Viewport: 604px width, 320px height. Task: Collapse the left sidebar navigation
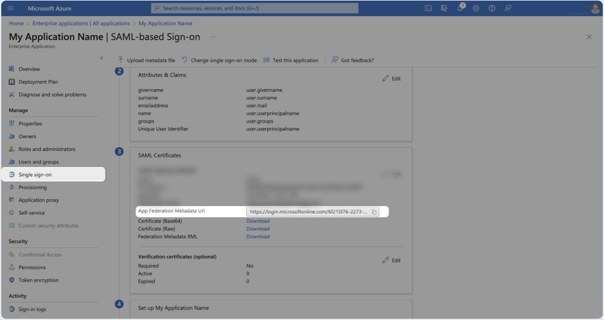[x=101, y=58]
